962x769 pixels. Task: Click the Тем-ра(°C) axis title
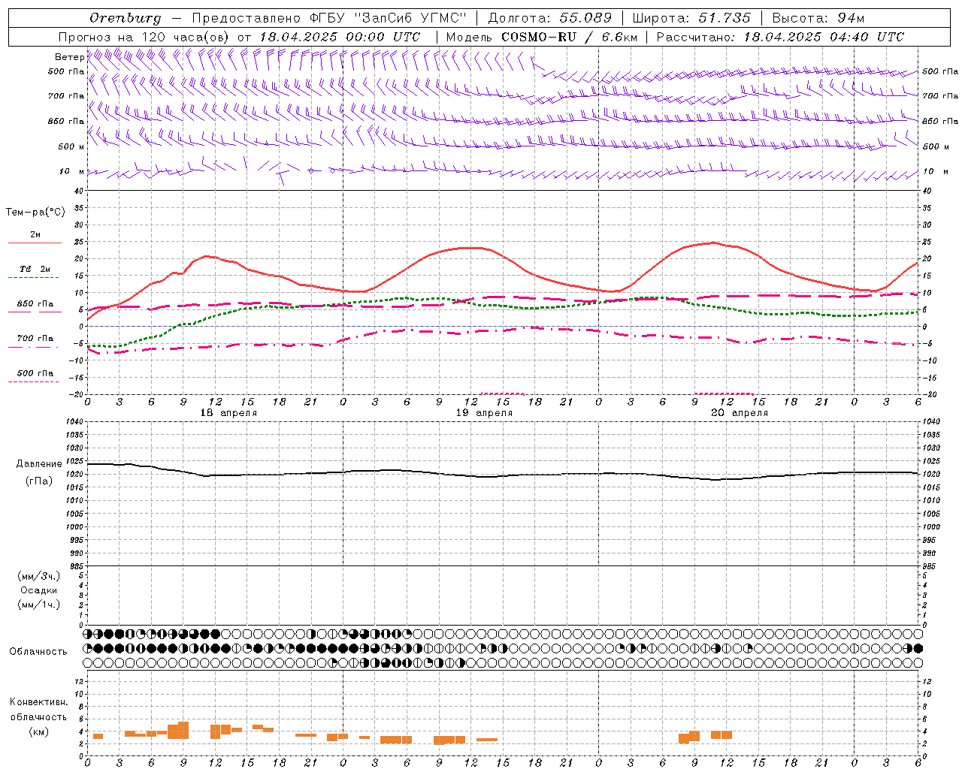35,213
